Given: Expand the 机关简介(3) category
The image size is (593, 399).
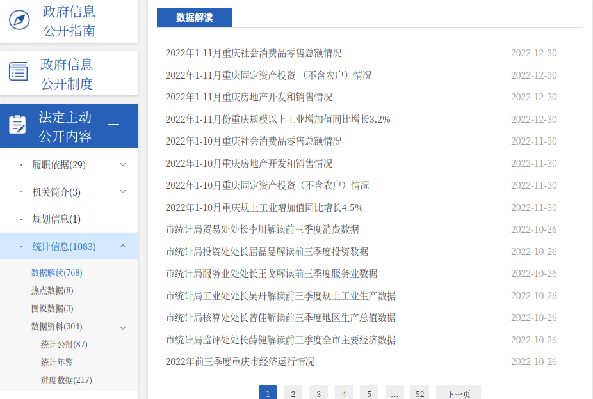Looking at the screenshot, I should 122,191.
